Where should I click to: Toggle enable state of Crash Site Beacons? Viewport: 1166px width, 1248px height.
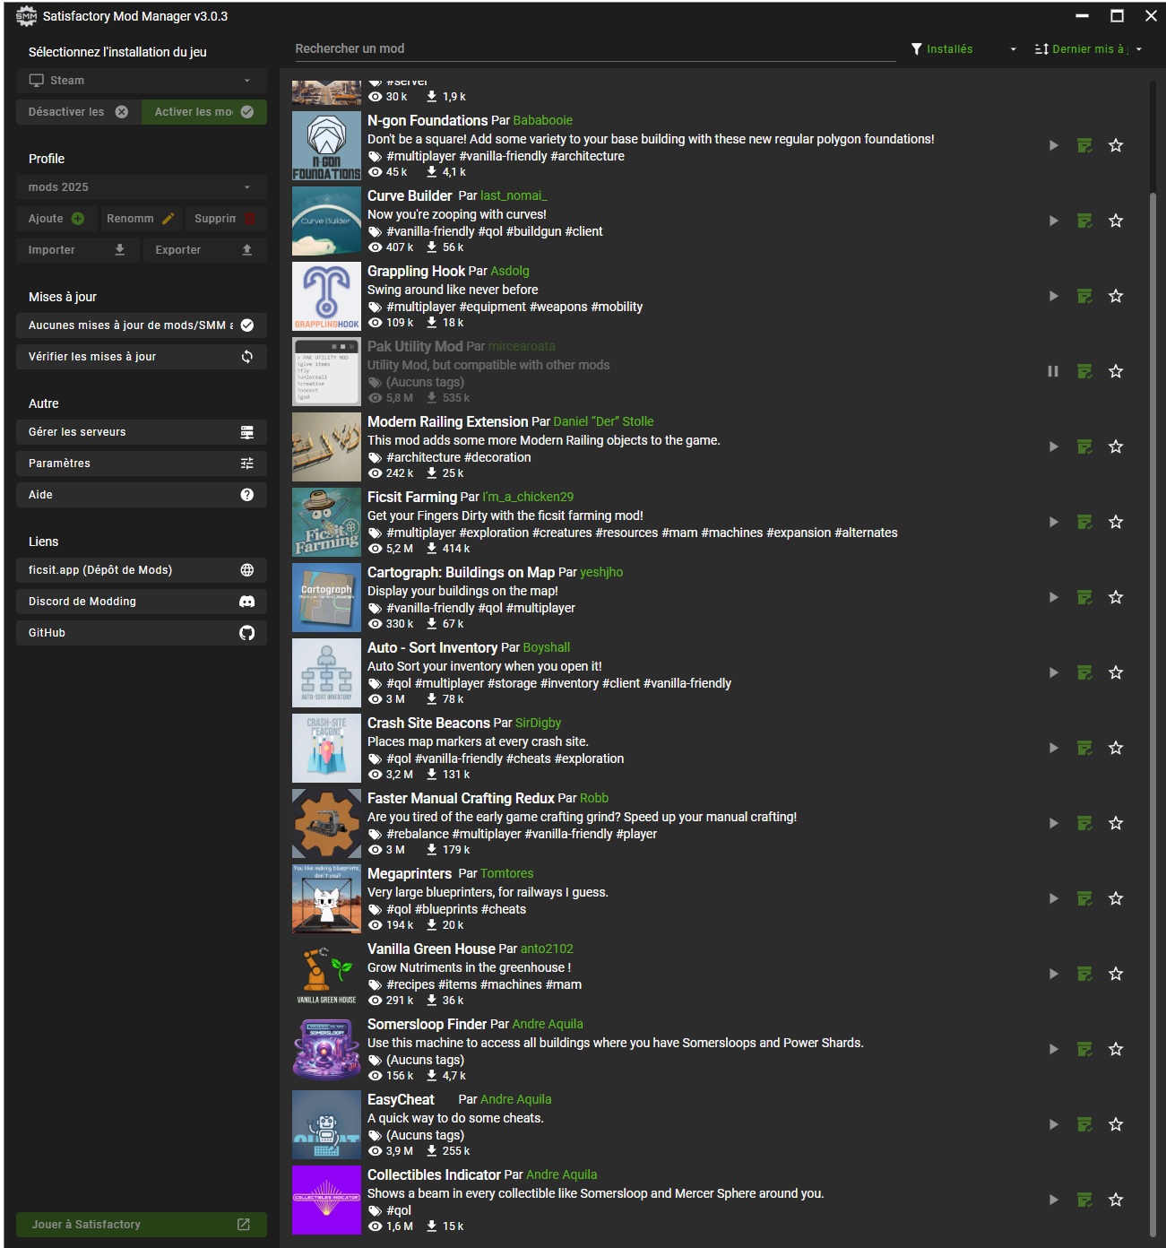tap(1054, 748)
